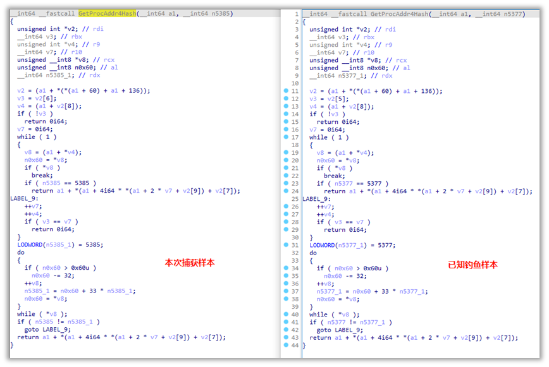The image size is (549, 367).
Task: Toggle the breakpoint dot at line 14
Action: [286, 114]
